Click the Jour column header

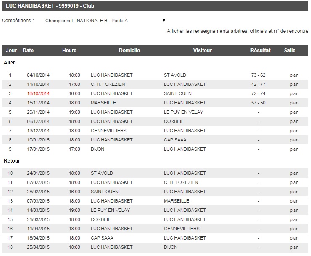click(x=11, y=51)
